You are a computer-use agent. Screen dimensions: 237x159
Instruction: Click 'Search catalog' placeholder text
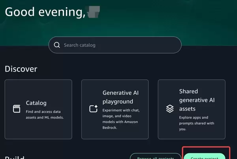(x=79, y=45)
